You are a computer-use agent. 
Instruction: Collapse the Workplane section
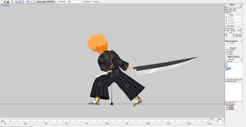[x=241, y=28]
